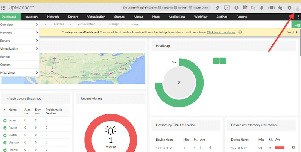Screen dimensions: 301x152
Task: Open the video presentation icon
Action: point(227,8)
